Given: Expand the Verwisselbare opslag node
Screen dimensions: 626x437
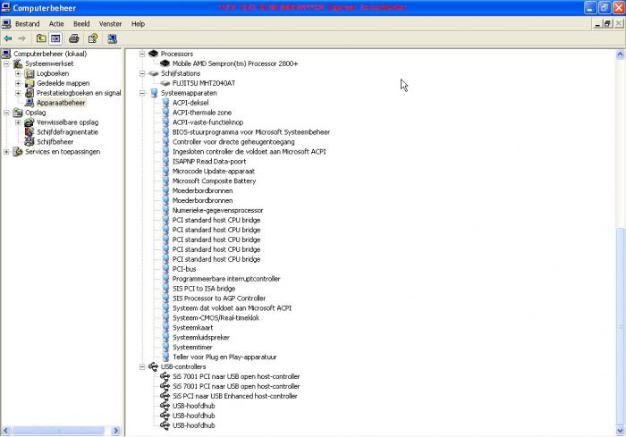Looking at the screenshot, I should 18,122.
